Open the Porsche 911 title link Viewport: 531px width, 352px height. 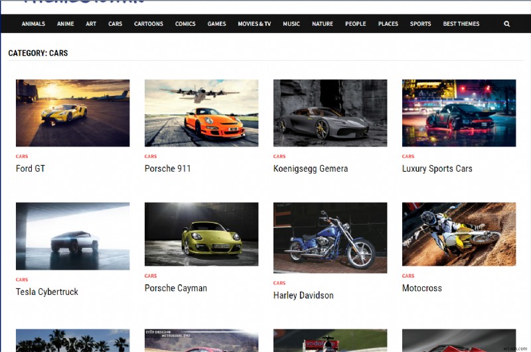coord(168,168)
